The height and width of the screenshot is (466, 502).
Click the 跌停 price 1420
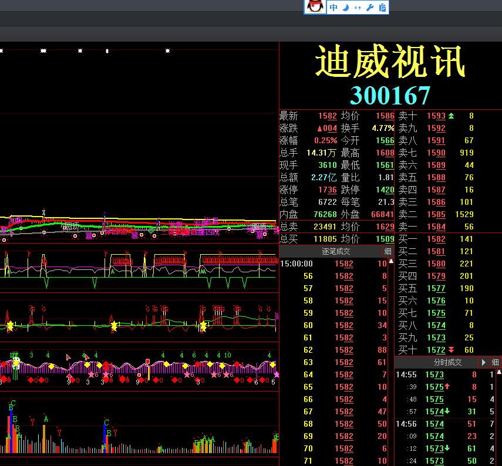(x=385, y=190)
